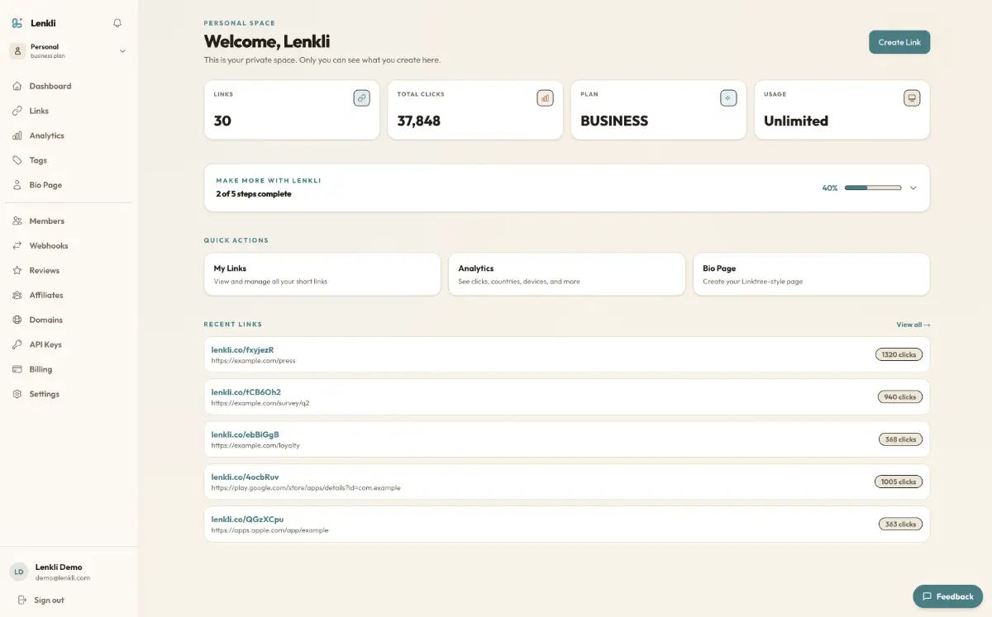Click the Links chain icon in sidebar
The width and height of the screenshot is (992, 617).
click(x=17, y=111)
